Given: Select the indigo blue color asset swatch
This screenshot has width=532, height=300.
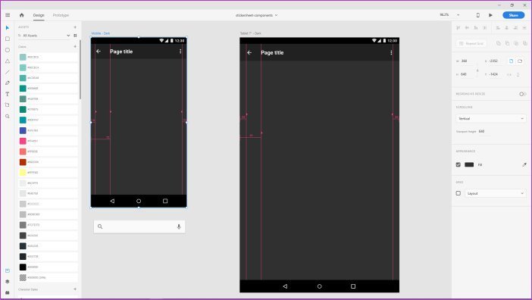Looking at the screenshot, I should (x=23, y=130).
